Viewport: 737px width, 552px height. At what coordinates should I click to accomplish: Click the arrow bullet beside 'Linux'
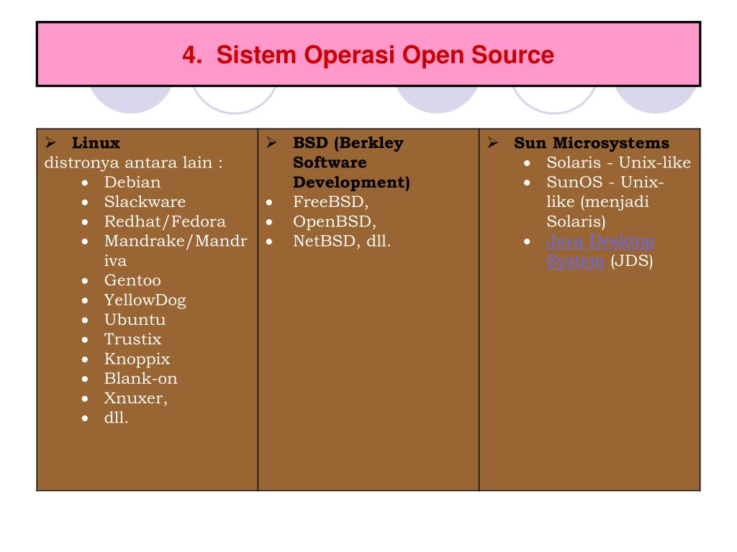tap(51, 142)
